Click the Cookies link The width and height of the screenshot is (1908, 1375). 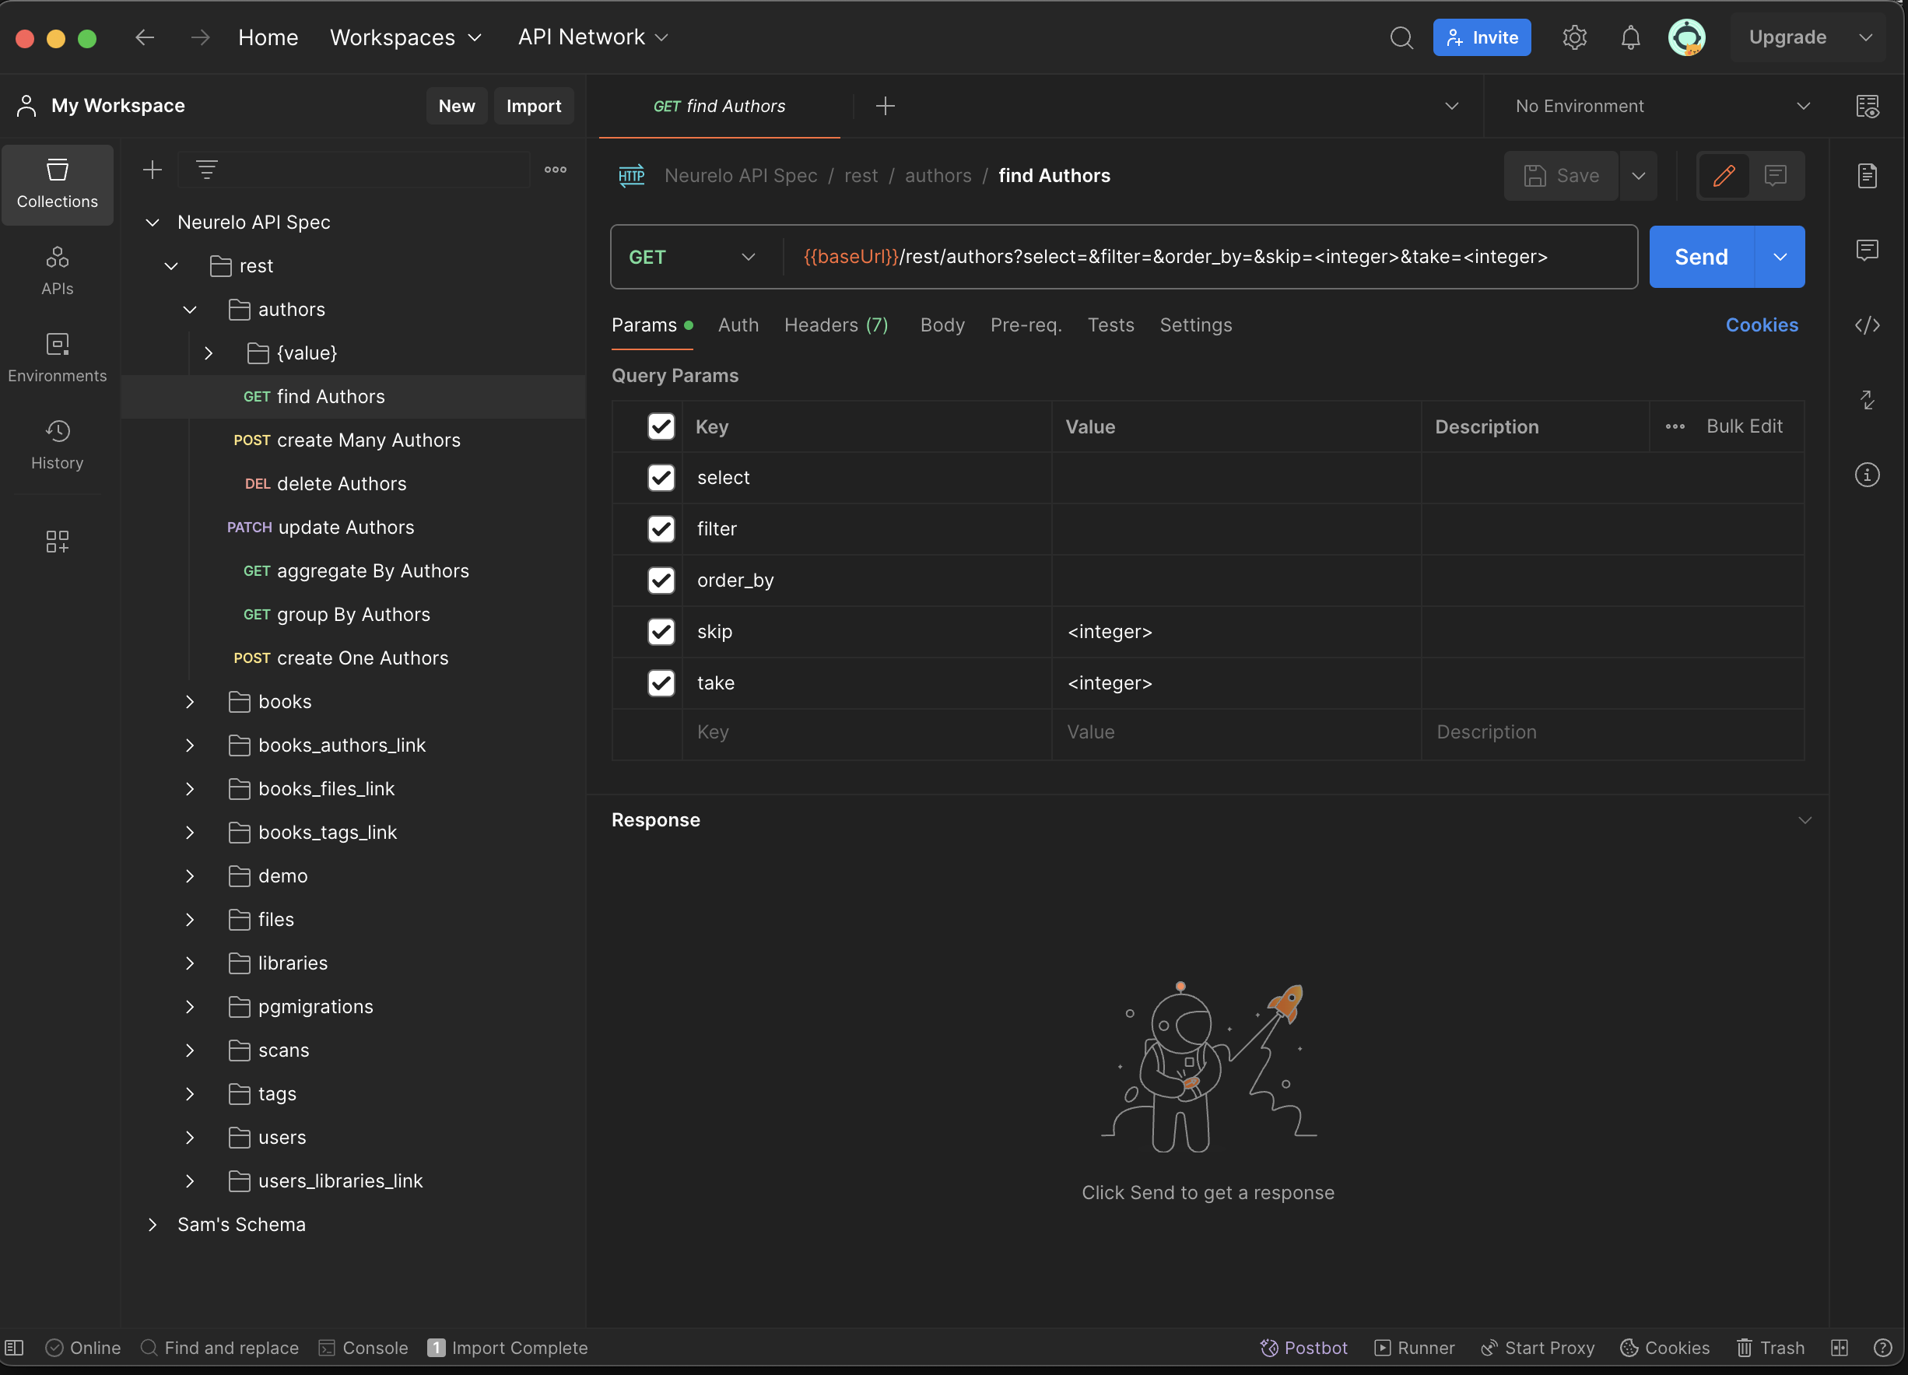[x=1761, y=324]
